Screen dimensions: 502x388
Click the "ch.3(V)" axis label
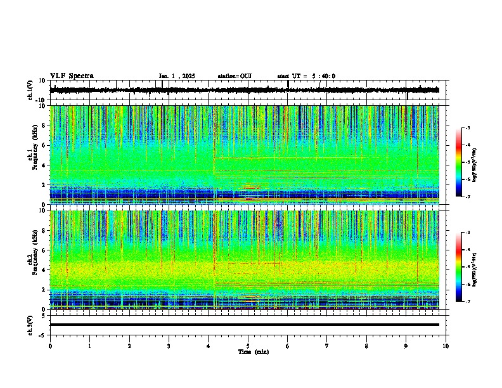[30, 325]
